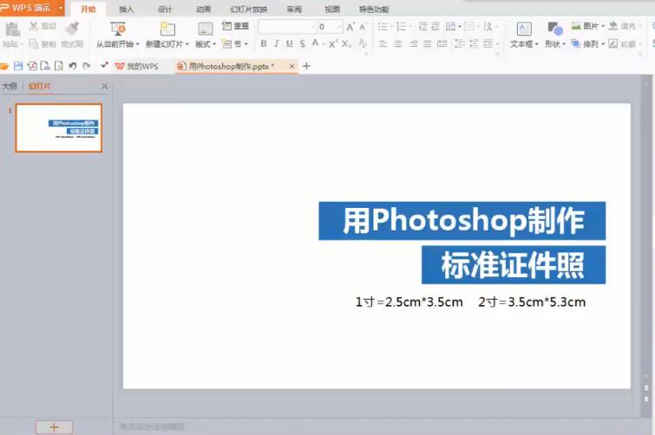Screen dimensions: 655x435
Task: Click the Paste clipboard icon
Action: (12, 29)
